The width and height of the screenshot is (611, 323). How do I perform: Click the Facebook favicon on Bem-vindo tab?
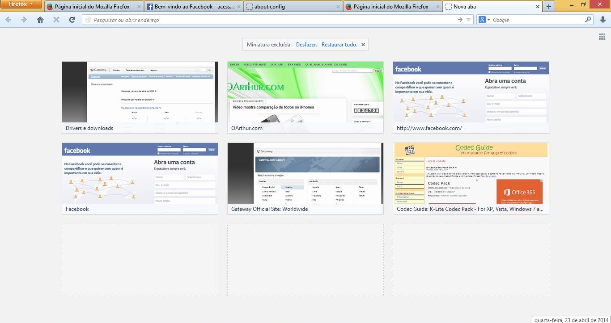(x=150, y=7)
